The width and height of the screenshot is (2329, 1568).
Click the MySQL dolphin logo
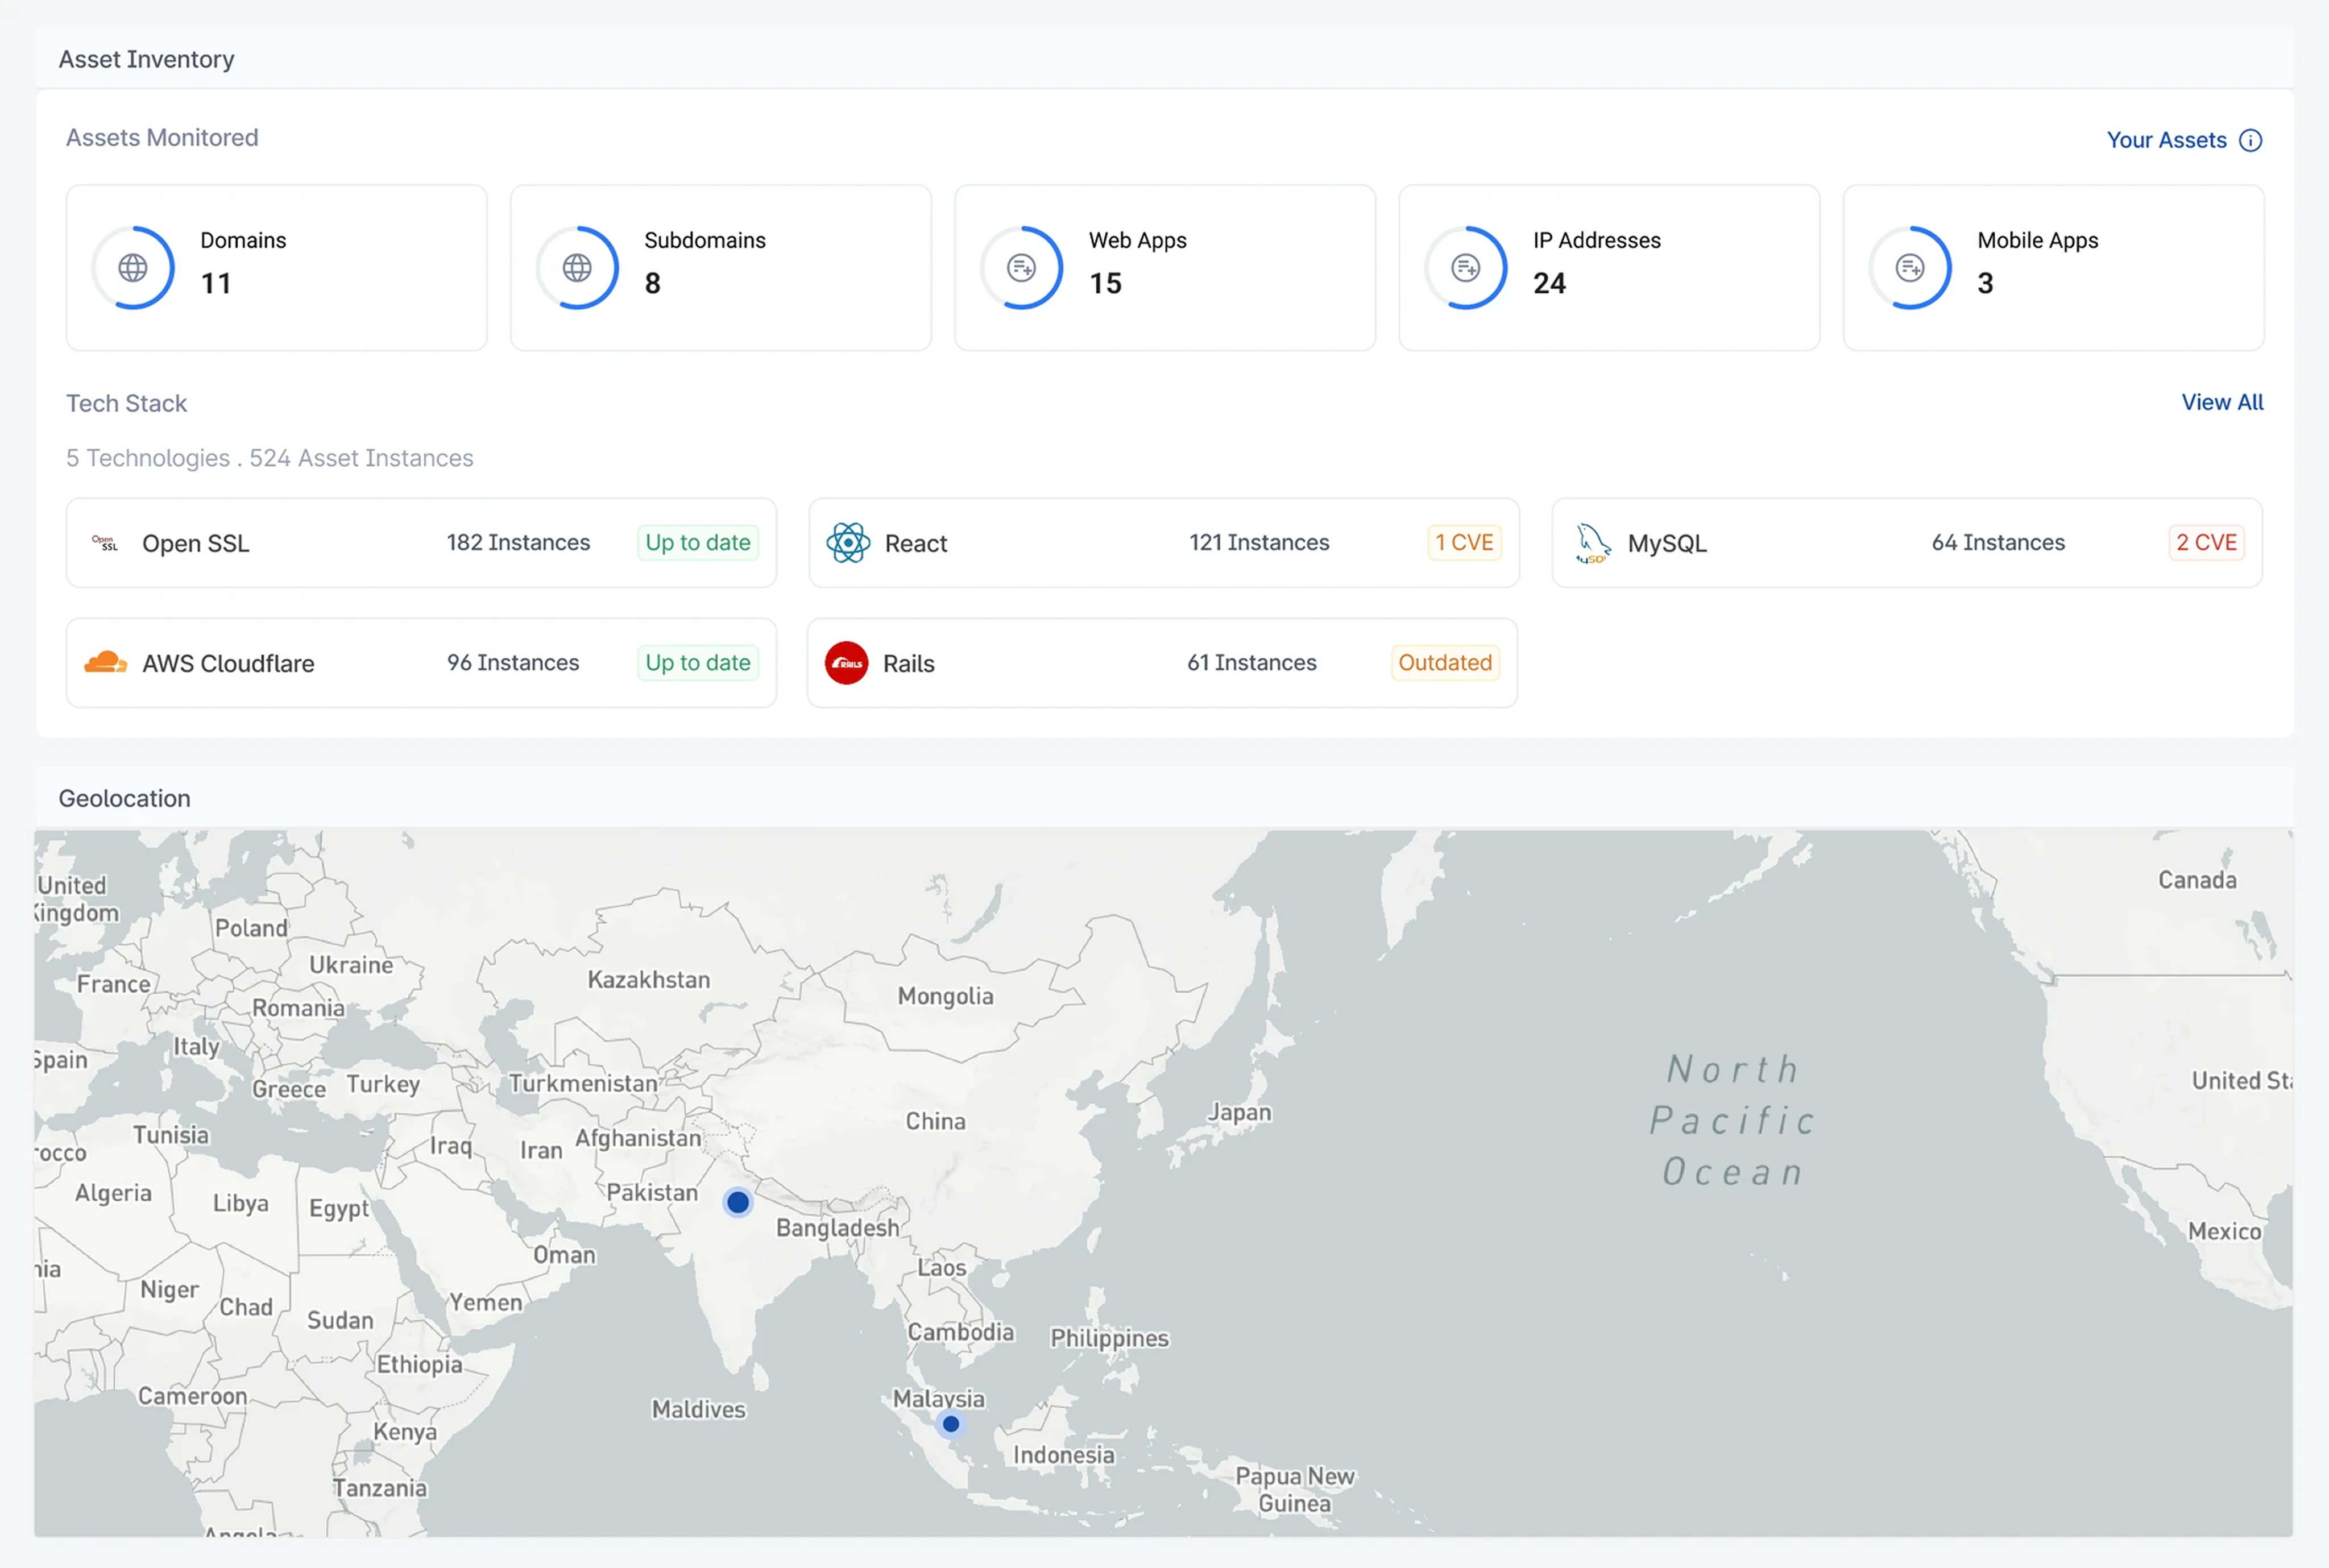[1592, 543]
